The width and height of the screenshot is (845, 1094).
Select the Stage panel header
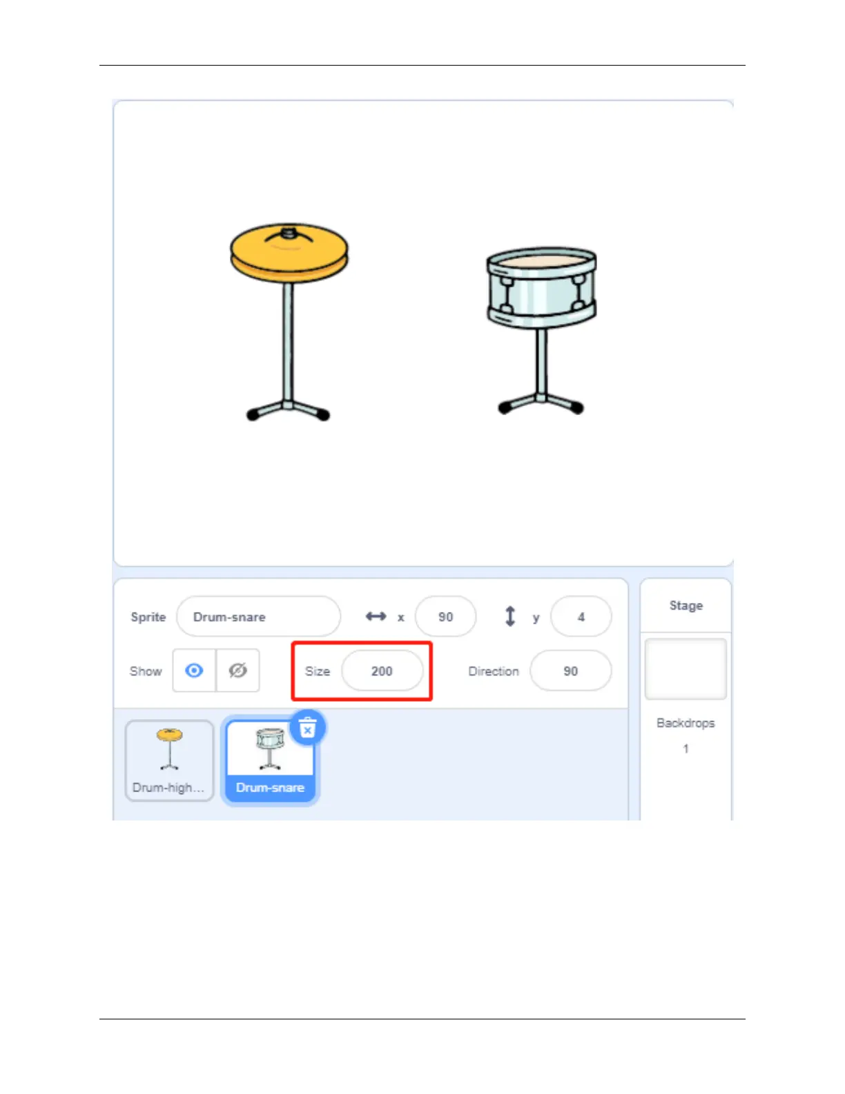[686, 606]
